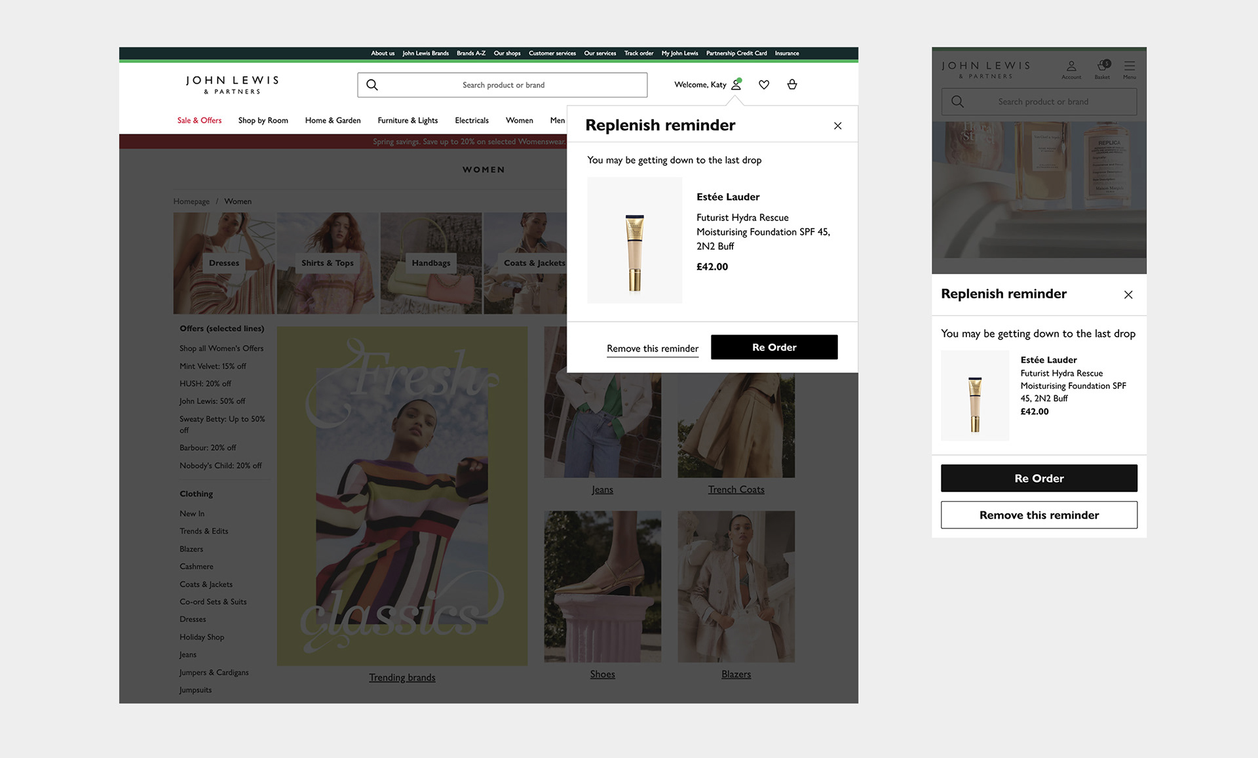Screen dimensions: 1258x758
Task: Open the wishlist heart icon
Action: coord(764,85)
